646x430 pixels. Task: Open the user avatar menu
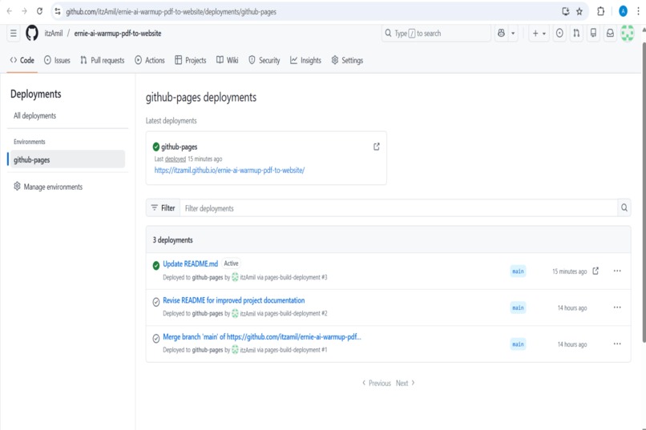(628, 34)
